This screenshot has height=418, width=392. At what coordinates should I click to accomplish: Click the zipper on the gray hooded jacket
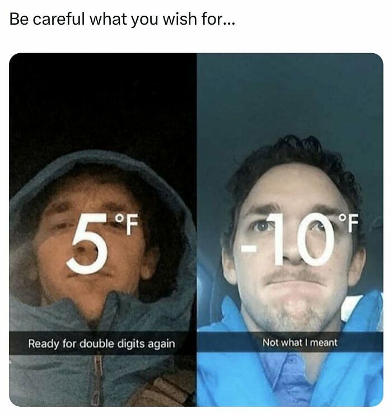click(97, 379)
